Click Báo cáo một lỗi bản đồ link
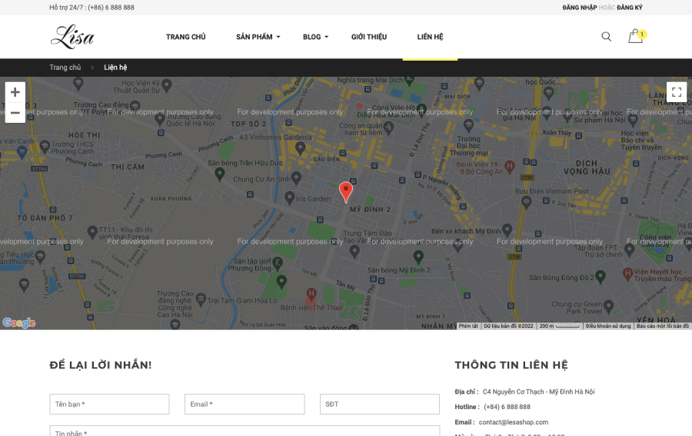Viewport: 692px width, 436px height. (x=663, y=326)
